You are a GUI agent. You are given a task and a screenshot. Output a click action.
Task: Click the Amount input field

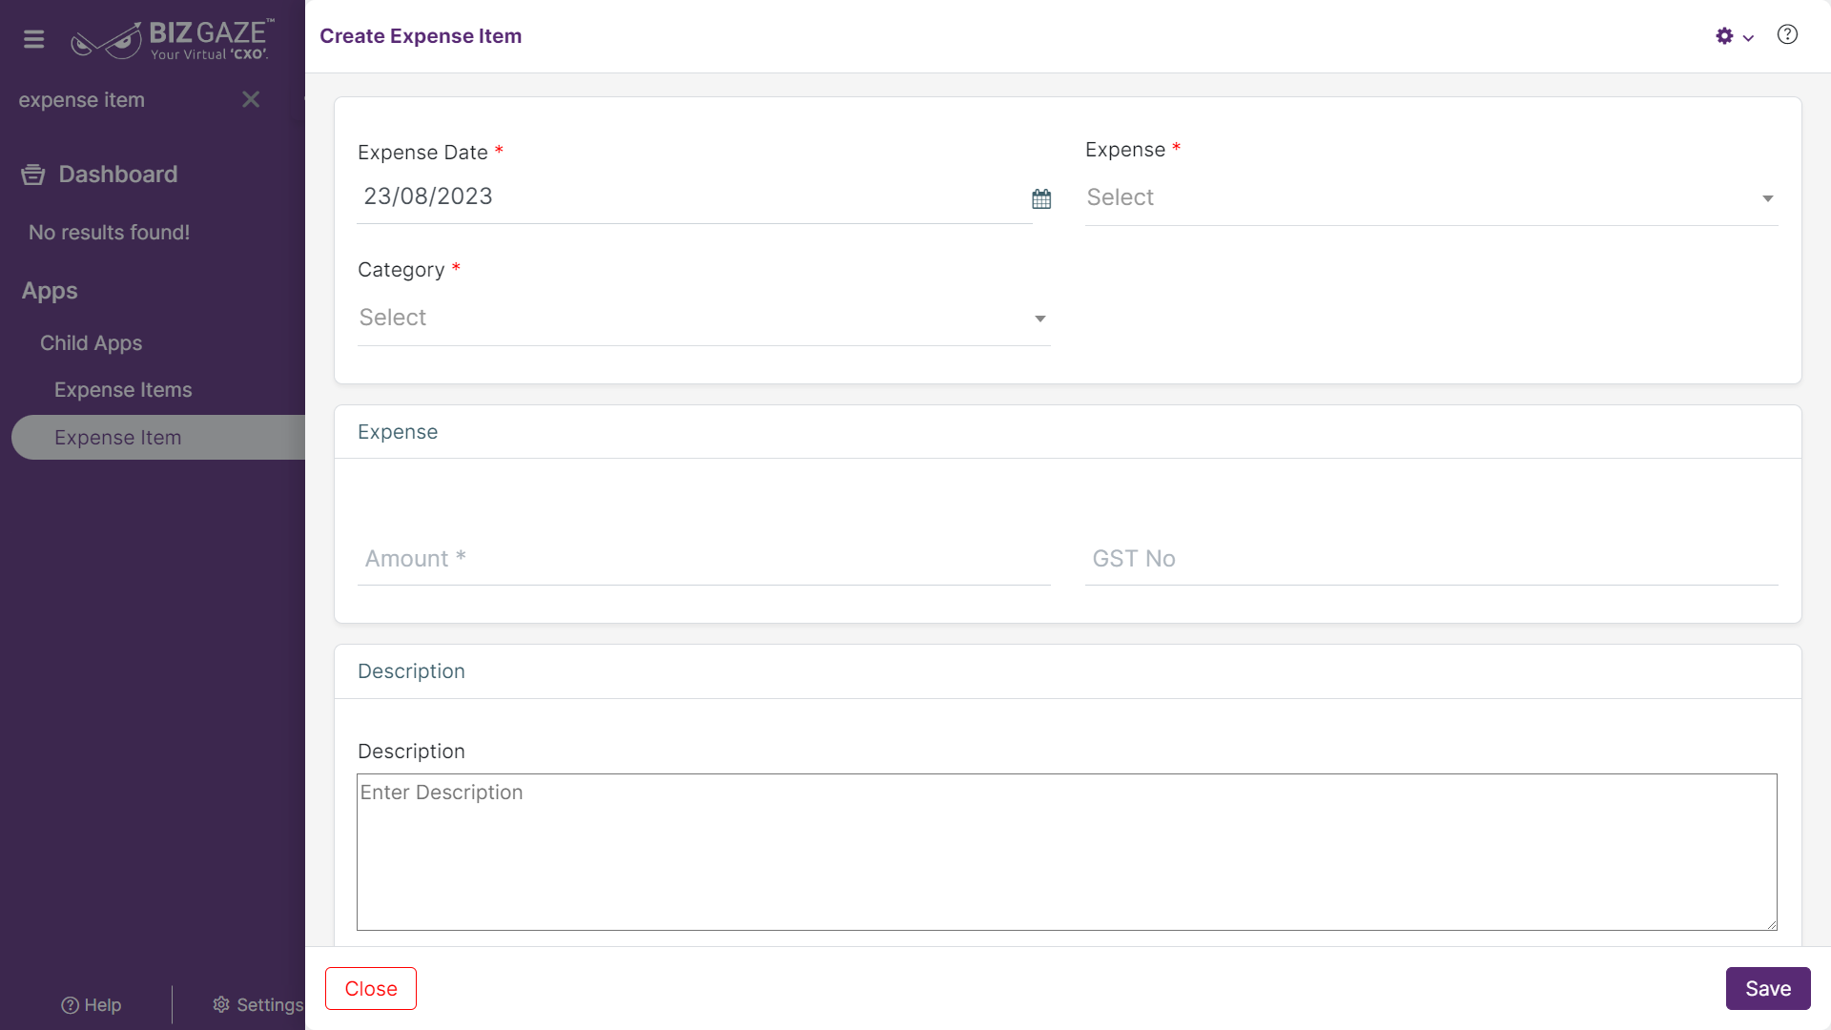[x=704, y=559]
